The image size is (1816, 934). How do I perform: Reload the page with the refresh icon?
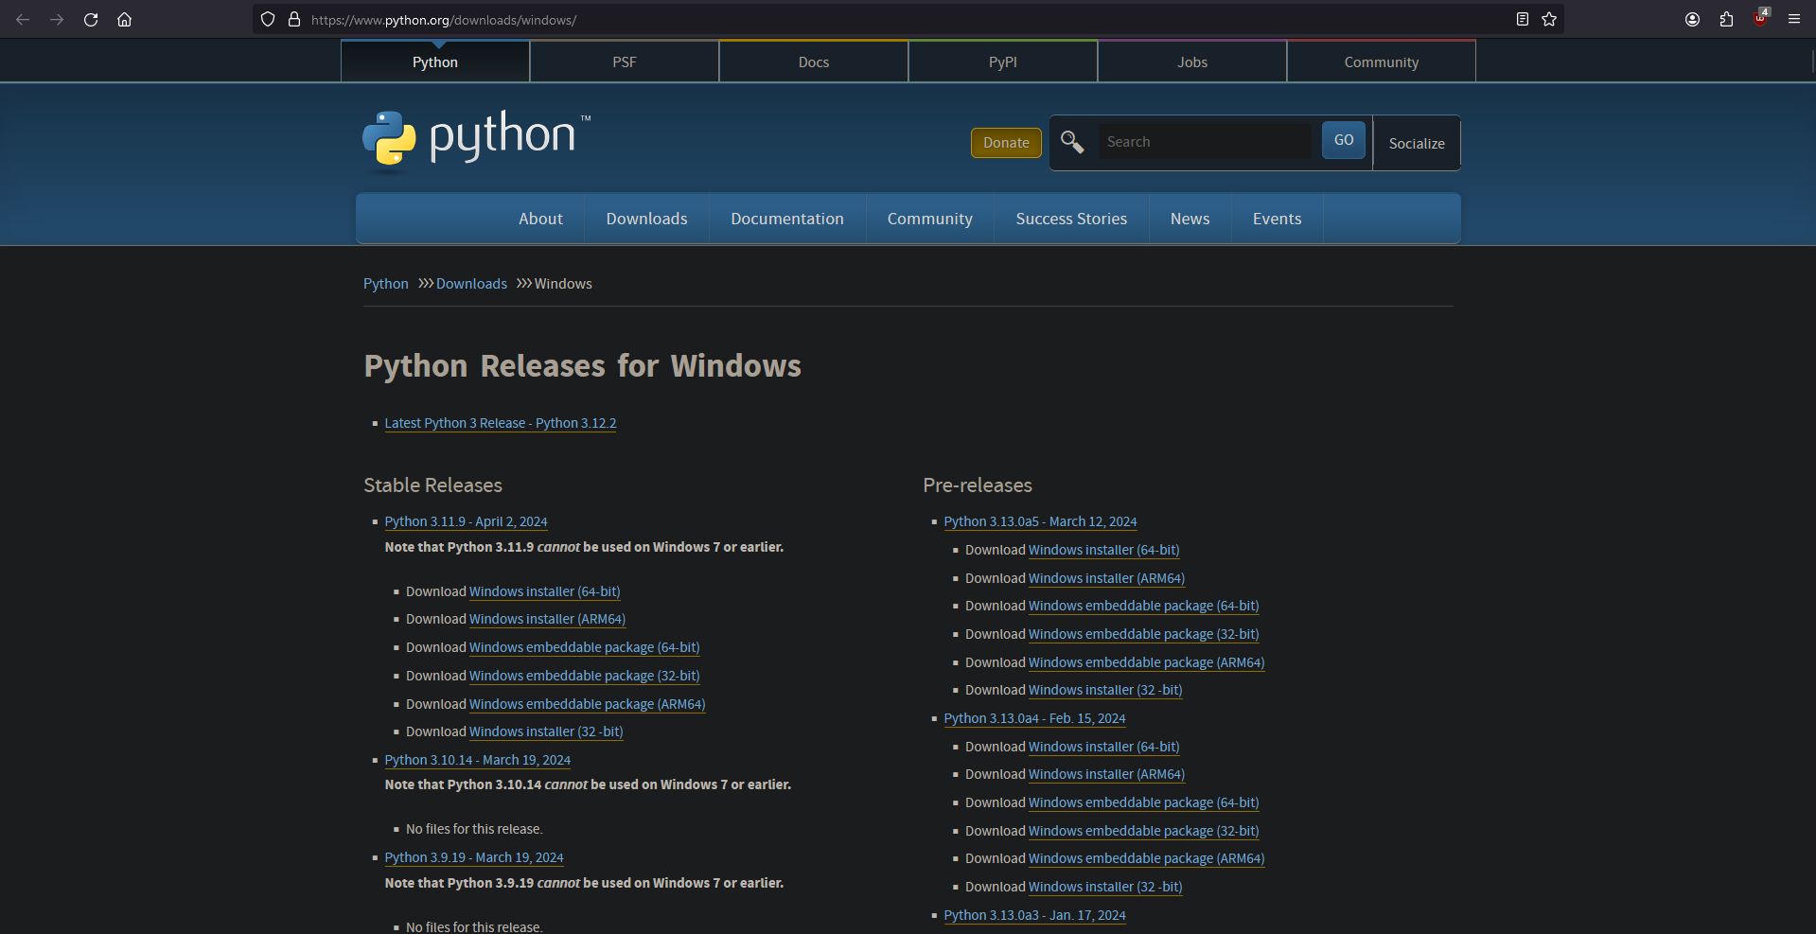point(91,19)
